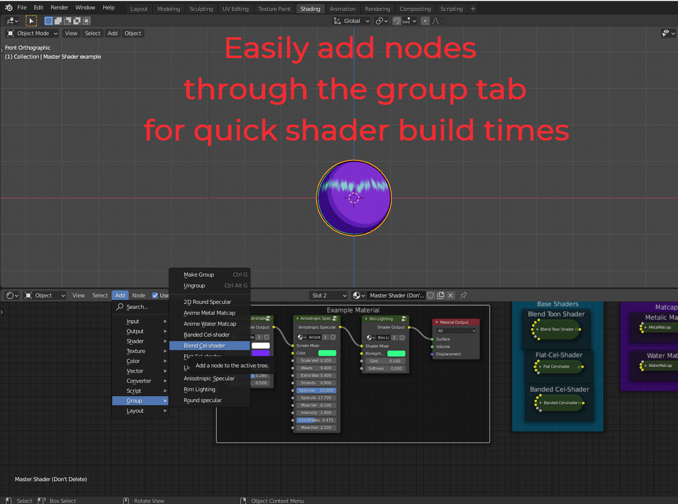Open the viewport visibility eye dropdown
The width and height of the screenshot is (678, 504).
tap(668, 33)
